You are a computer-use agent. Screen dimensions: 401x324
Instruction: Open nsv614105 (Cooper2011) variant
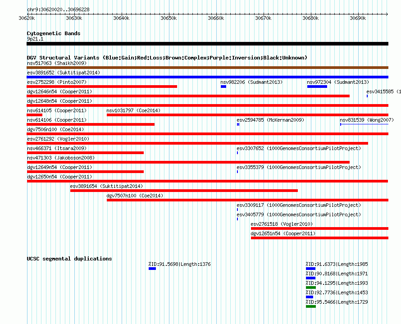[57, 110]
